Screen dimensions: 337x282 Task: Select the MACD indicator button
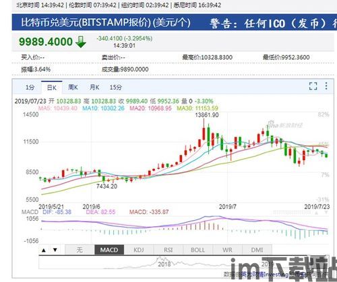click(x=109, y=250)
